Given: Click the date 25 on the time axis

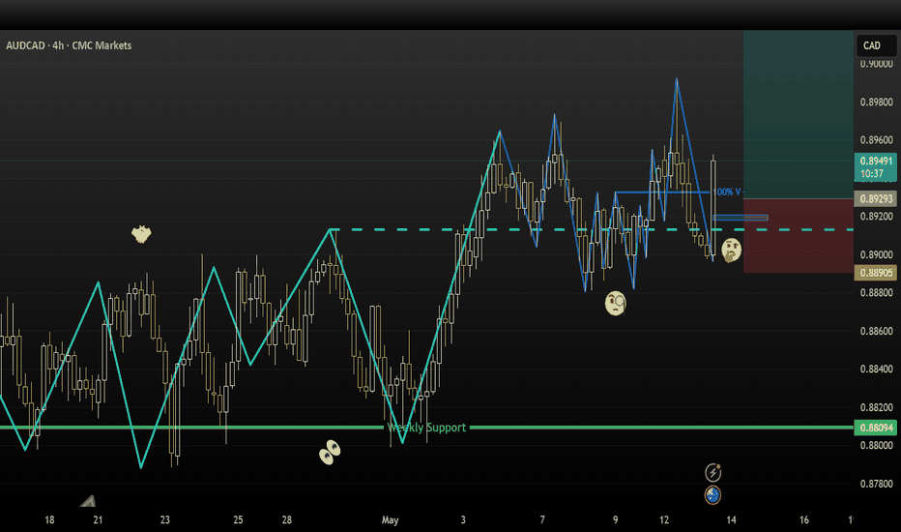Looking at the screenshot, I should [x=238, y=520].
